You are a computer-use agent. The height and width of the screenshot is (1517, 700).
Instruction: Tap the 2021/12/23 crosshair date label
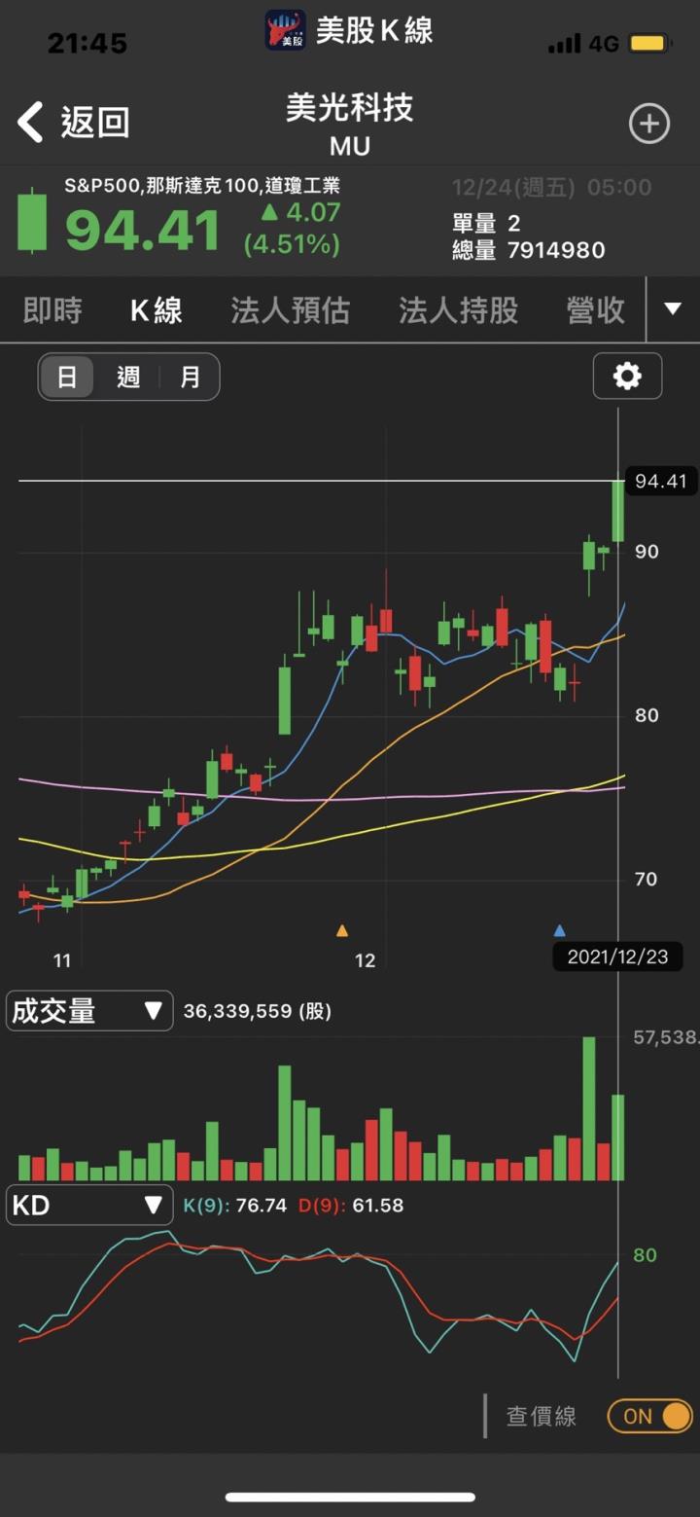(x=617, y=957)
